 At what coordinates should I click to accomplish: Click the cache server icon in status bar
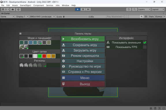point(155,108)
